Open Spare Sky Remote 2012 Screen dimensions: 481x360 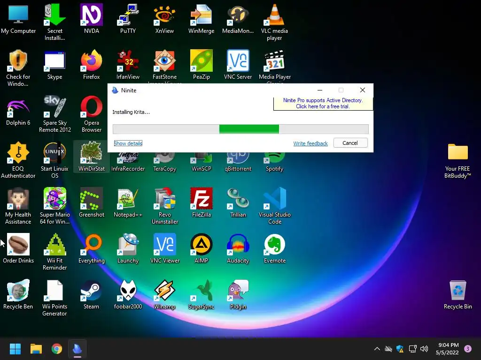click(54, 114)
